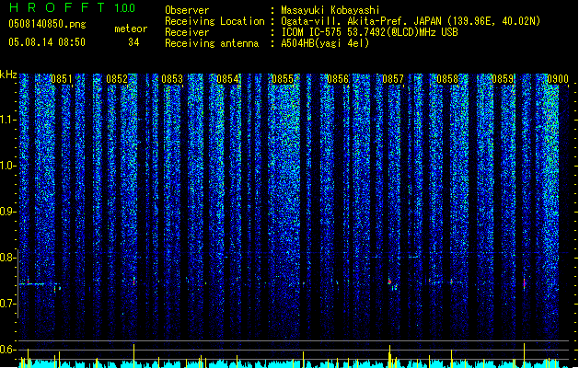The width and height of the screenshot is (579, 368).
Task: Click the 1.0 kHz axis label
Action: pyautogui.click(x=7, y=166)
